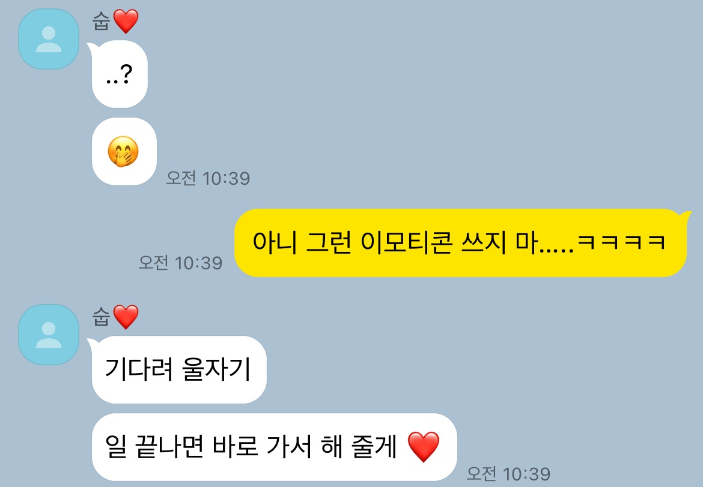Screen dimensions: 703x487
Task: Tap the '기다려 울자기' message bubble
Action: pyautogui.click(x=179, y=369)
